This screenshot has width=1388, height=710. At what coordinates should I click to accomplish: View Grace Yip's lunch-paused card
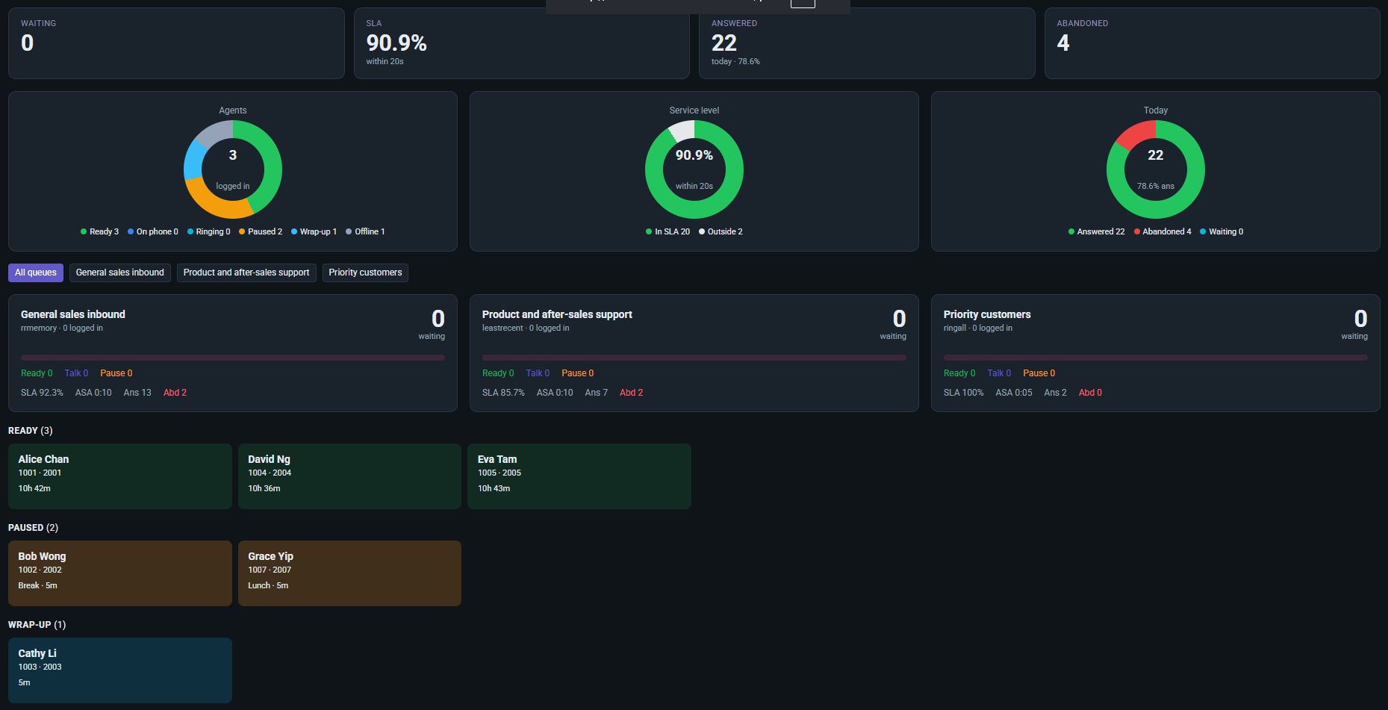pos(349,573)
